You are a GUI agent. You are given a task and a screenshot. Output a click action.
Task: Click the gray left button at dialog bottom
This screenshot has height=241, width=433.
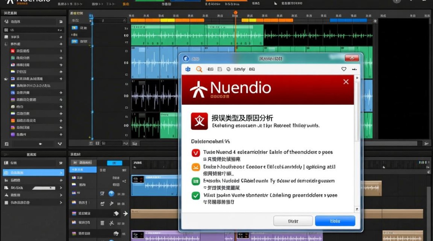tap(293, 221)
